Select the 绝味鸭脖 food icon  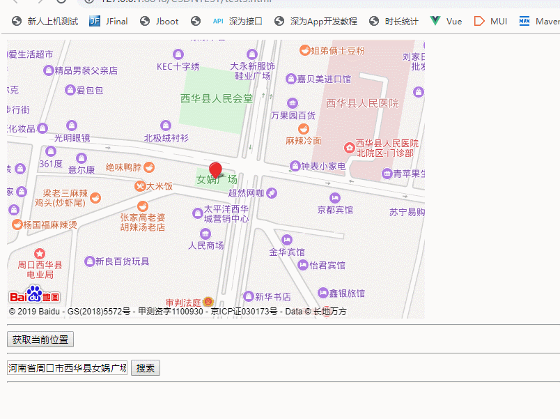pos(149,167)
